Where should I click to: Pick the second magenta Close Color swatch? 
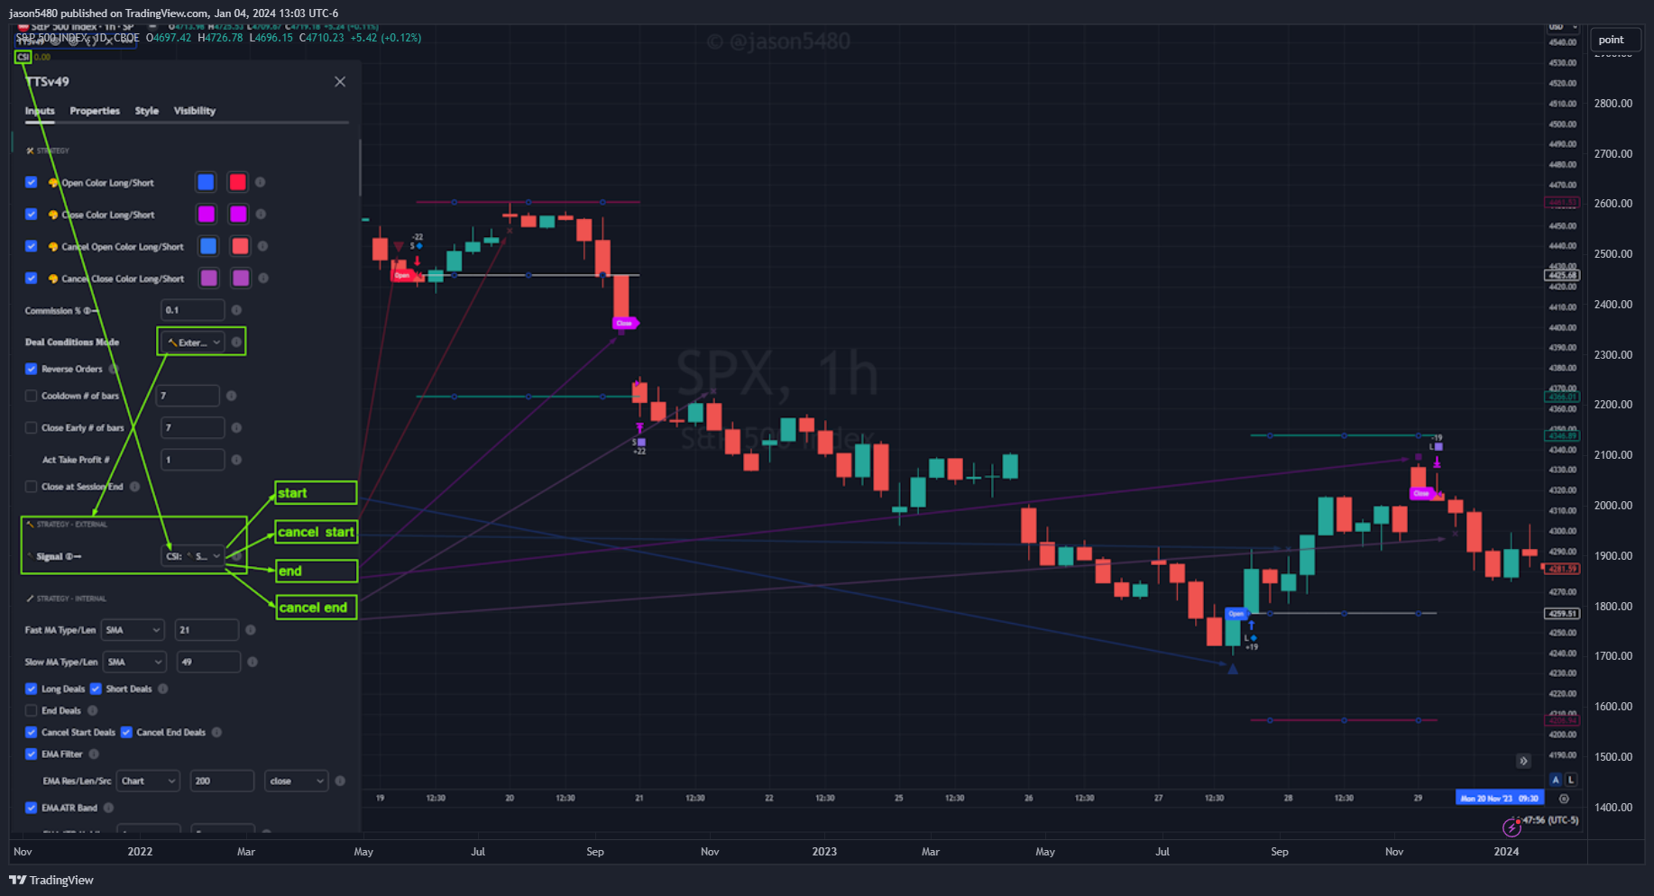point(238,215)
